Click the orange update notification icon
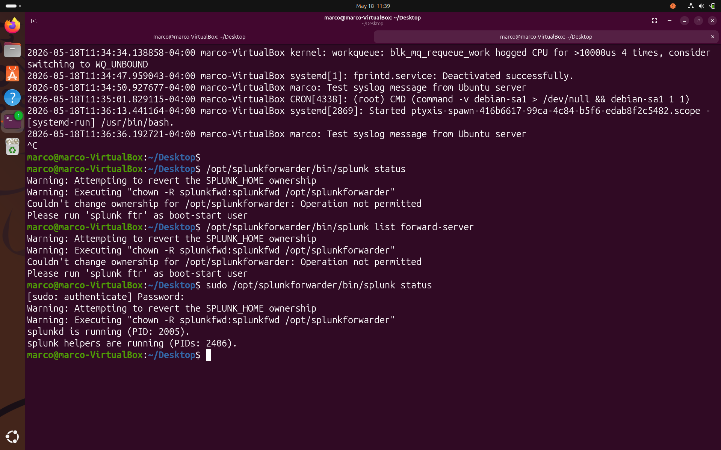 click(x=673, y=6)
